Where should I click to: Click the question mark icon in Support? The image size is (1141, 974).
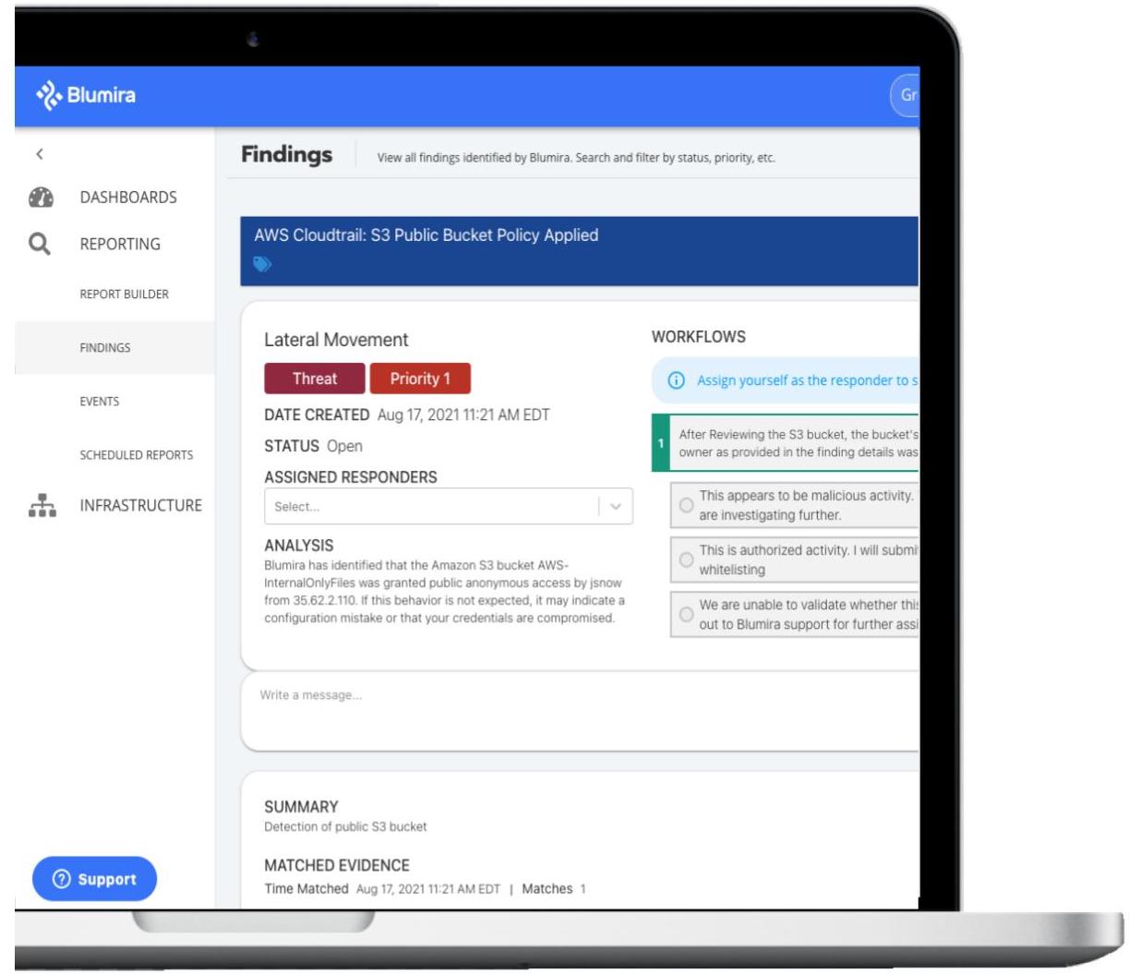pyautogui.click(x=62, y=879)
